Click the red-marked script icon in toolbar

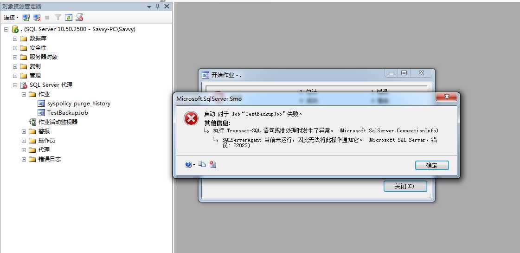pos(79,17)
